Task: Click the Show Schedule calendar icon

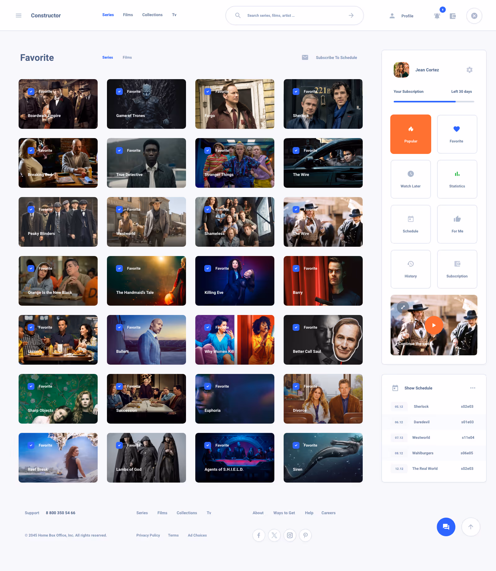Action: (395, 388)
